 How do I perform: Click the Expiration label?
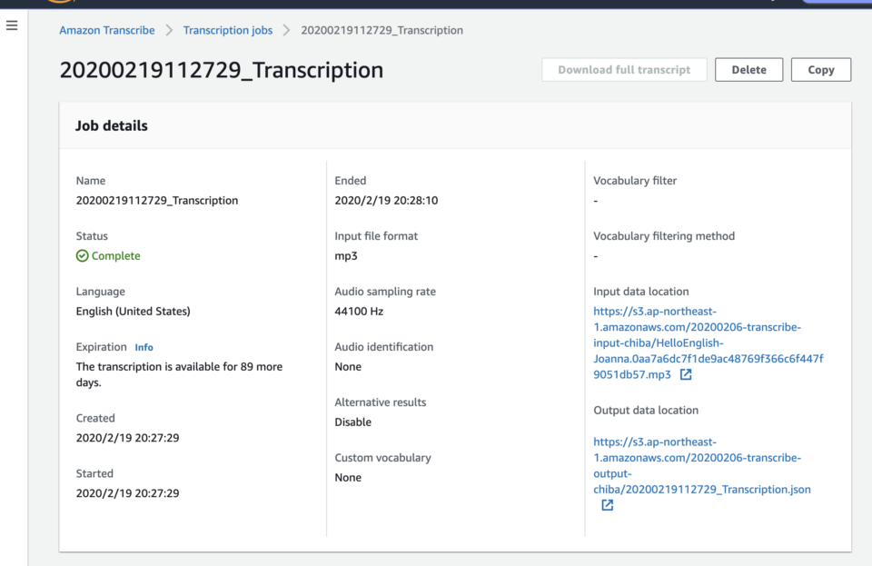pyautogui.click(x=101, y=347)
